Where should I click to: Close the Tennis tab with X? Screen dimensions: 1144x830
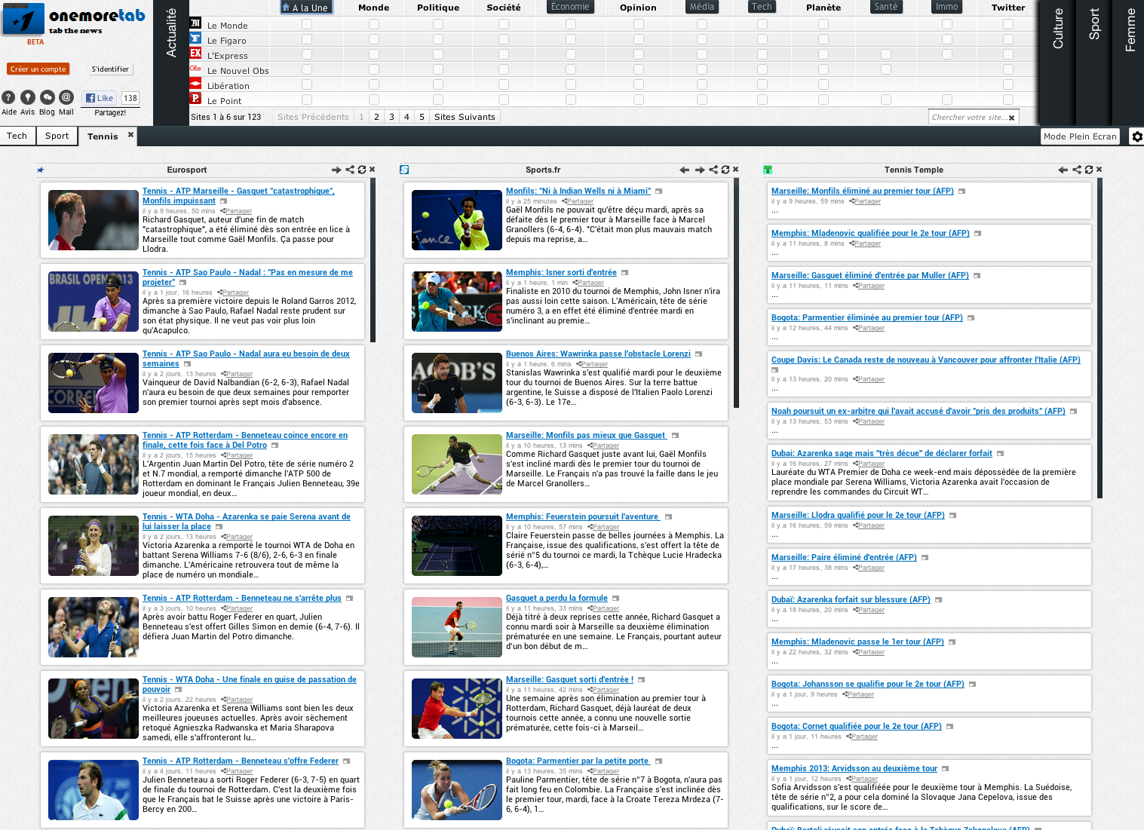[x=130, y=135]
